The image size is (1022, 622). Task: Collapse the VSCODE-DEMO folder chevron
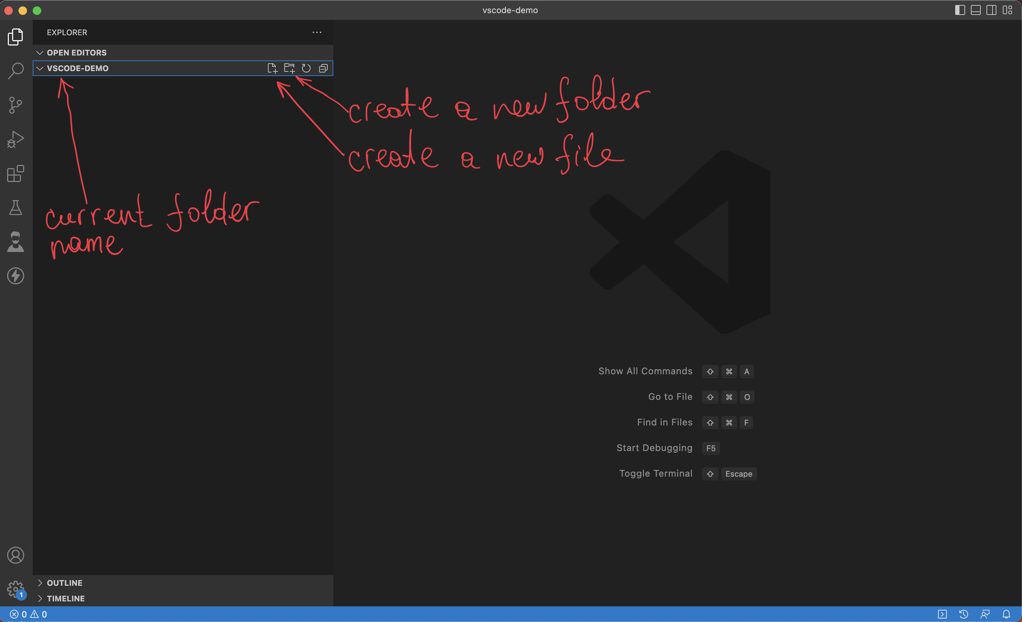(39, 68)
